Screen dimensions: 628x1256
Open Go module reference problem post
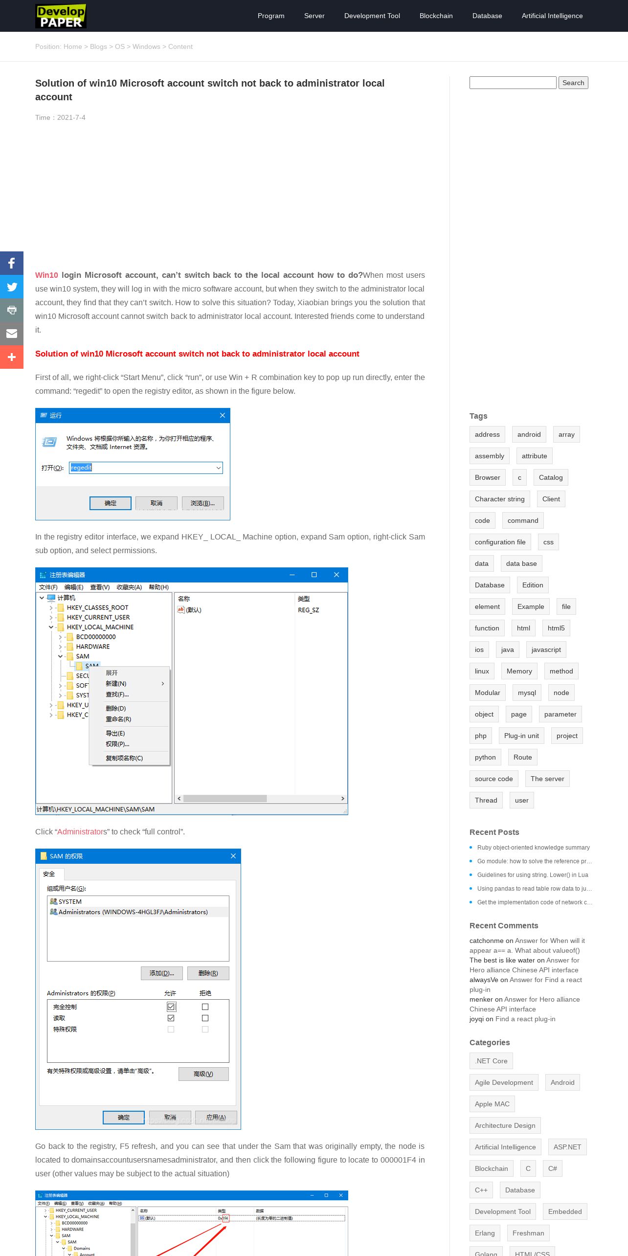[535, 861]
